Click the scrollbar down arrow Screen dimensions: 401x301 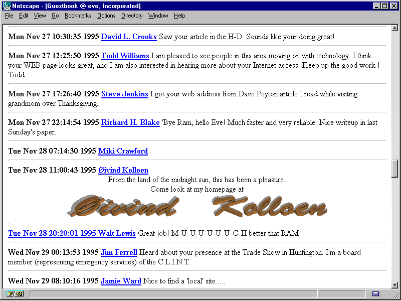(395, 285)
